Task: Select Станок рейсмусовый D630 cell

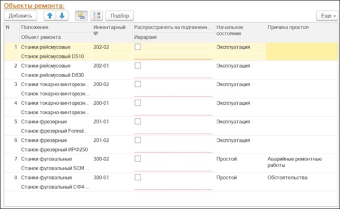Action: 53,75
